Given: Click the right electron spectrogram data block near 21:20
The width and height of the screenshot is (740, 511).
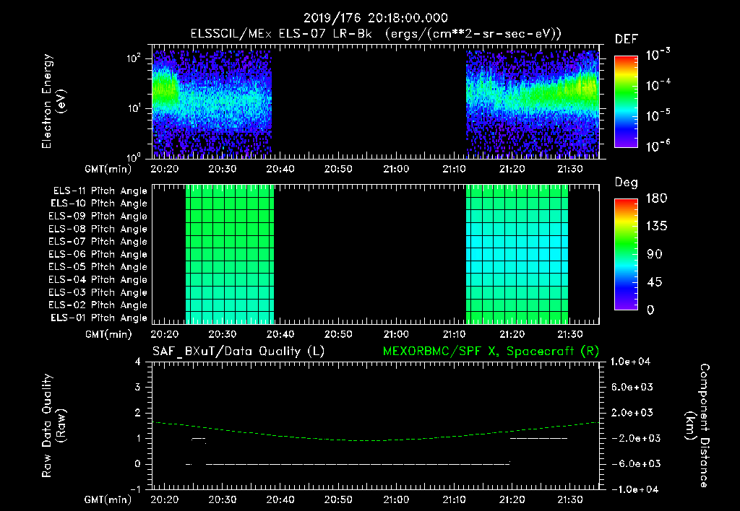Looking at the screenshot, I should [x=533, y=104].
